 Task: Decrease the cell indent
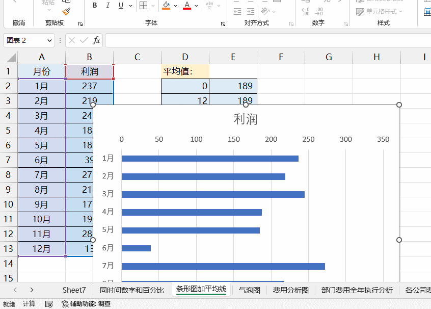pos(237,12)
